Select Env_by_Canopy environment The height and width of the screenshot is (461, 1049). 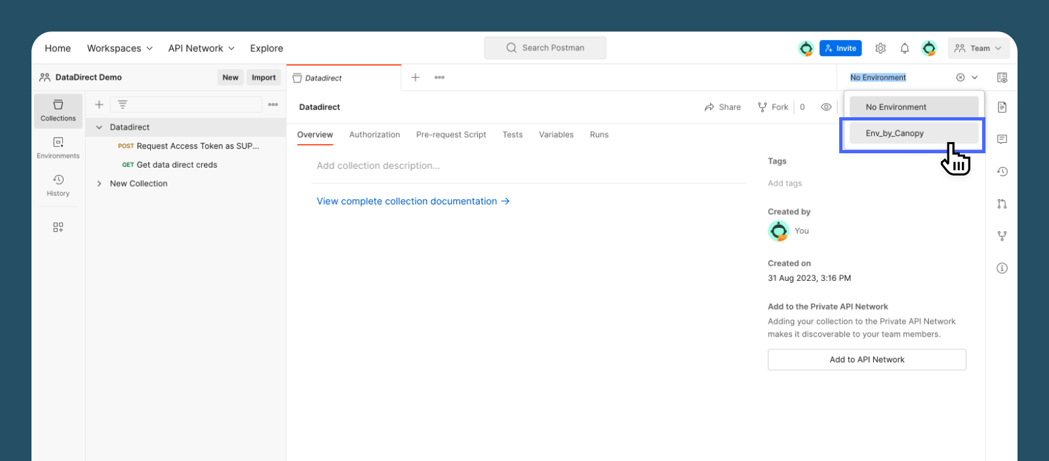(914, 133)
